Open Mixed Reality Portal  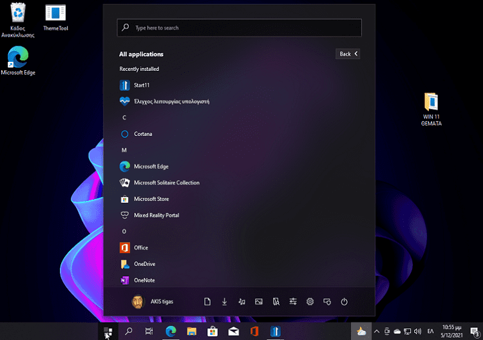click(x=149, y=215)
